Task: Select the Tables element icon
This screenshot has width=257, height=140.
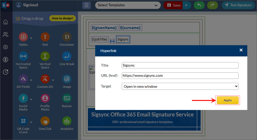Action: pos(23,37)
